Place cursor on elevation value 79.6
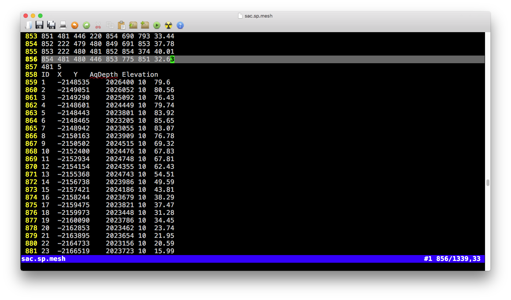The image size is (511, 300). (162, 82)
